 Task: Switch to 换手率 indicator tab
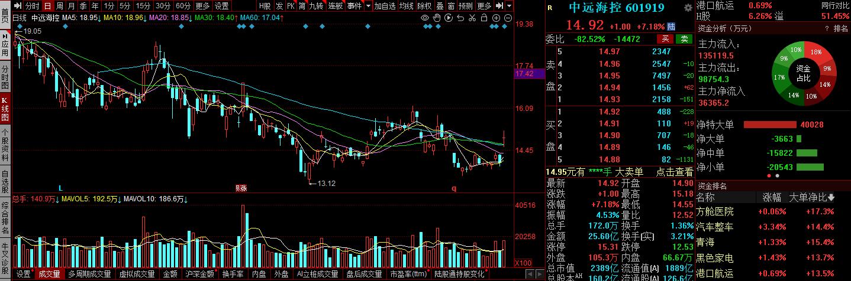(233, 275)
